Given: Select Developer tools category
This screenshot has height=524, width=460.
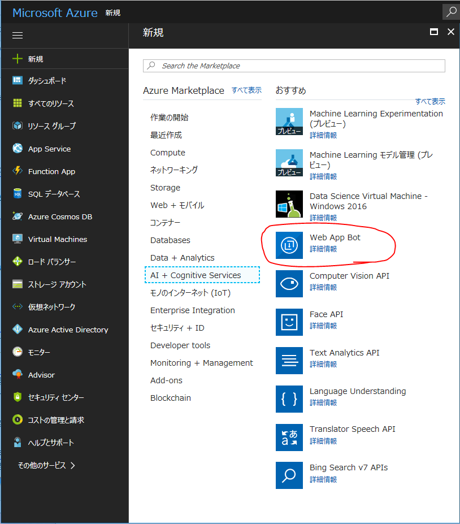Looking at the screenshot, I should (180, 345).
